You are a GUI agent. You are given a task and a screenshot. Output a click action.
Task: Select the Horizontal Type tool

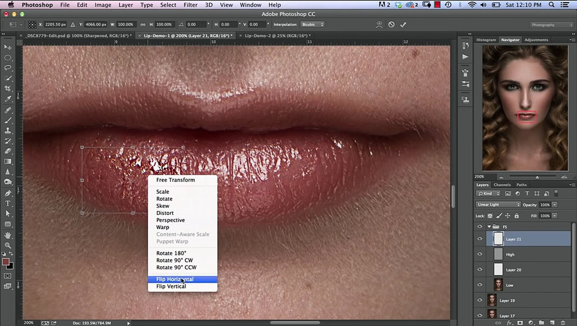tap(8, 203)
